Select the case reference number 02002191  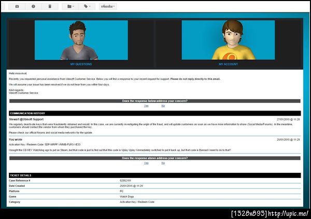click(x=125, y=181)
